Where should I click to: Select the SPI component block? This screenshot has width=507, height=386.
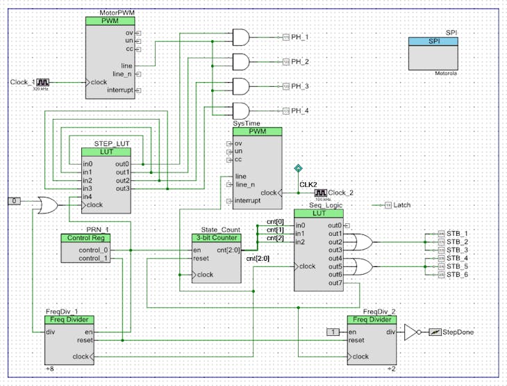433,54
